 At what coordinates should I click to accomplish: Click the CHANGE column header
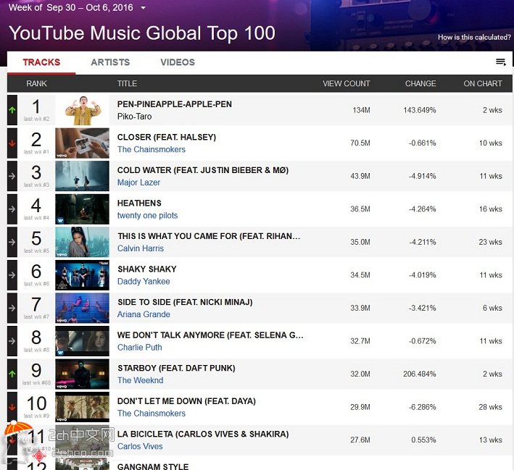pyautogui.click(x=420, y=83)
